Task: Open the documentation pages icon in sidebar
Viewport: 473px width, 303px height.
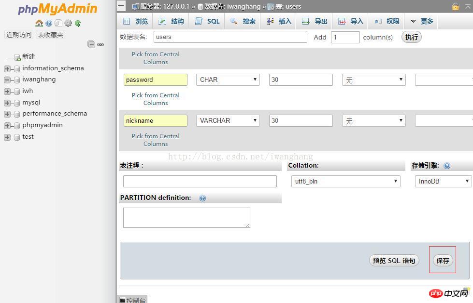Action: click(x=58, y=23)
